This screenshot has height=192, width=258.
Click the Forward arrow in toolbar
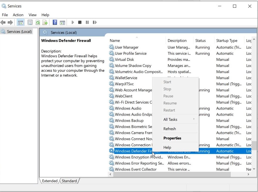point(10,22)
